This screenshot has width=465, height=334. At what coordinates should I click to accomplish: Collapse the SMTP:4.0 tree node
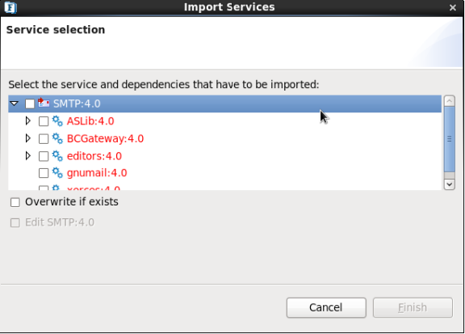point(14,104)
